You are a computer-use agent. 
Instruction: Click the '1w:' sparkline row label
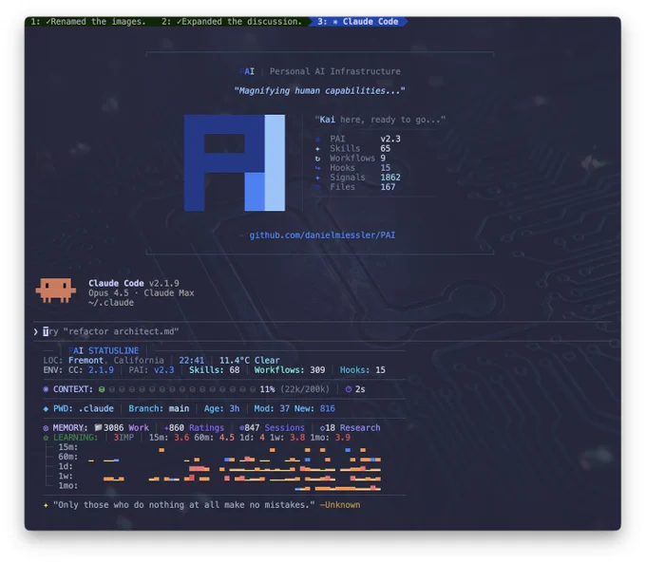[66, 476]
